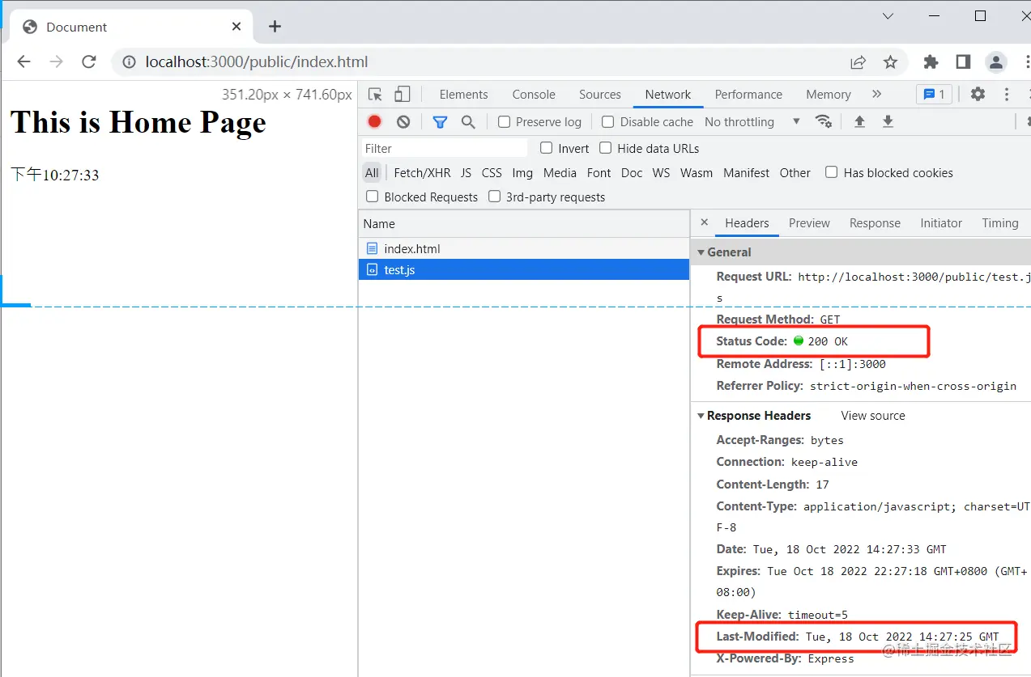Select the Network tab
1031x677 pixels.
point(668,95)
